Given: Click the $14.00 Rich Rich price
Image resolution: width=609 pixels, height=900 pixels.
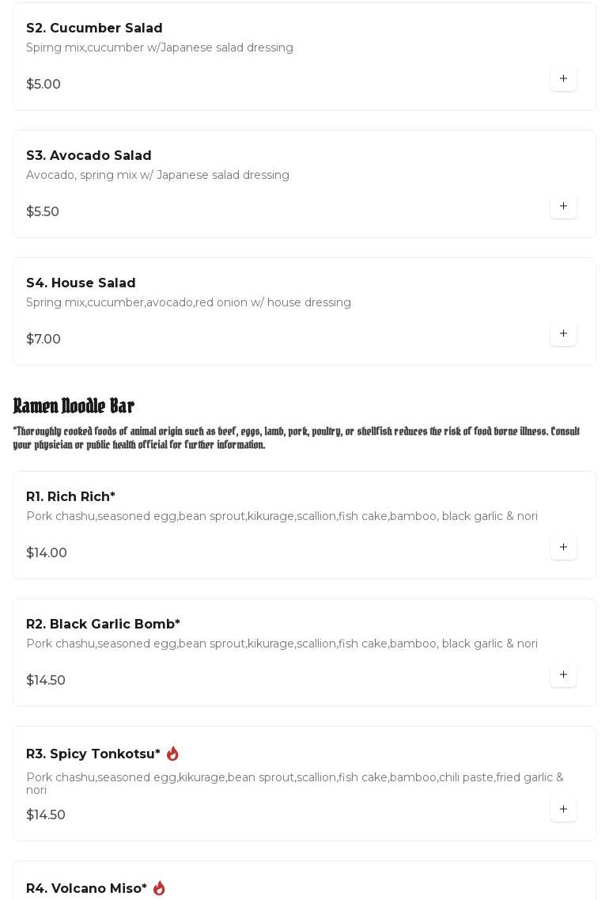Looking at the screenshot, I should click(47, 553).
